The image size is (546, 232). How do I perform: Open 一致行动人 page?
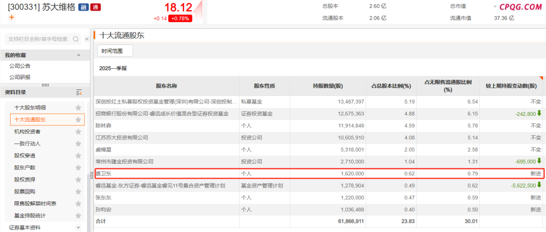click(27, 144)
